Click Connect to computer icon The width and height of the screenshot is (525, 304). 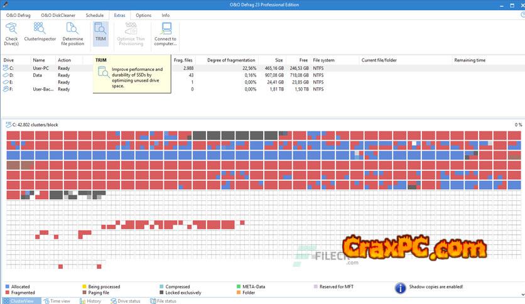tap(165, 31)
